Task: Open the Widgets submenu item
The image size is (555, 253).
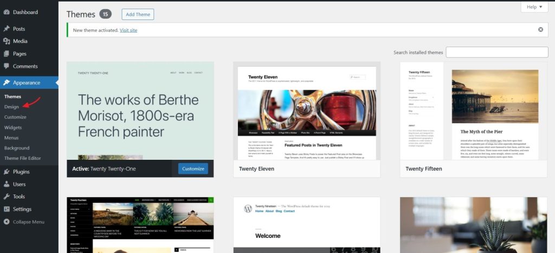Action: click(x=13, y=127)
